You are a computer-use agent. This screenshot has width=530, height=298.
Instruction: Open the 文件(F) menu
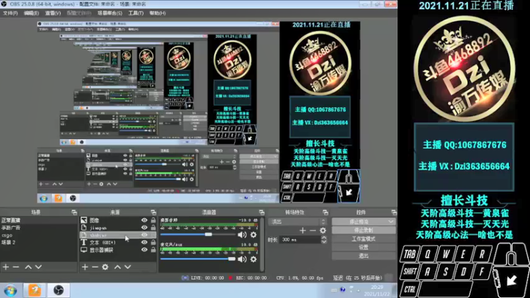click(x=10, y=13)
